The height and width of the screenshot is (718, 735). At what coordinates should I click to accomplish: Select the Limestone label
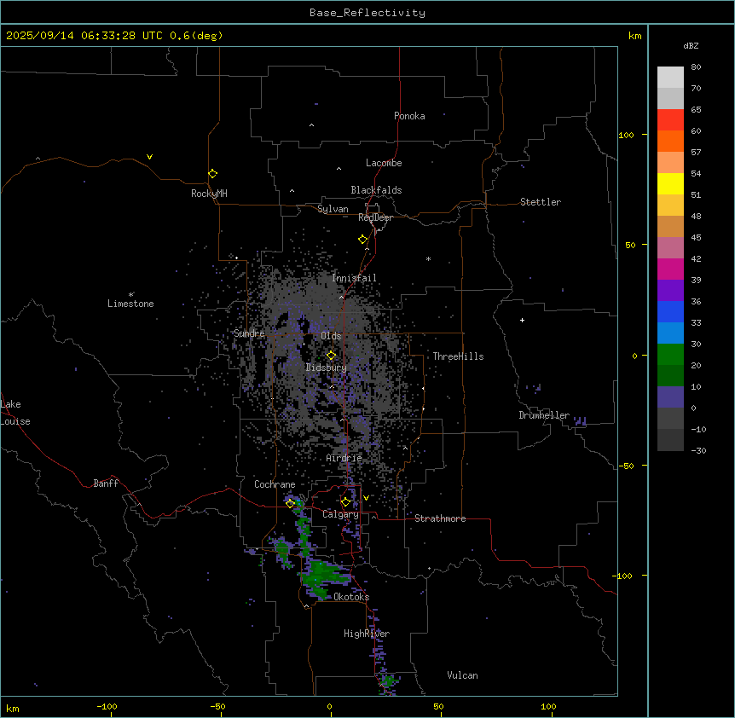pyautogui.click(x=130, y=304)
